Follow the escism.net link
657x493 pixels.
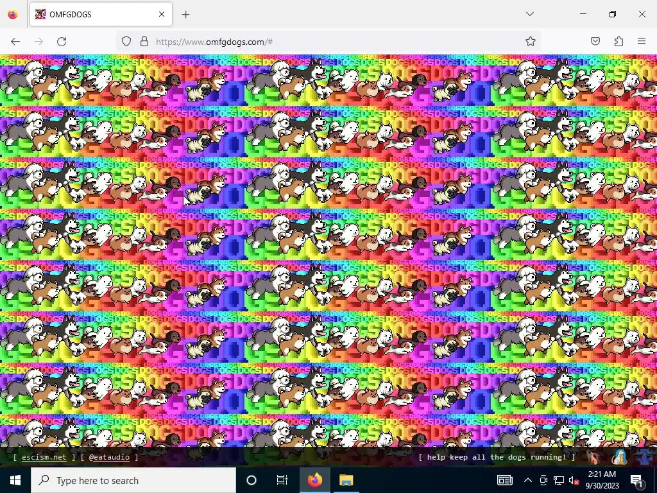44,457
